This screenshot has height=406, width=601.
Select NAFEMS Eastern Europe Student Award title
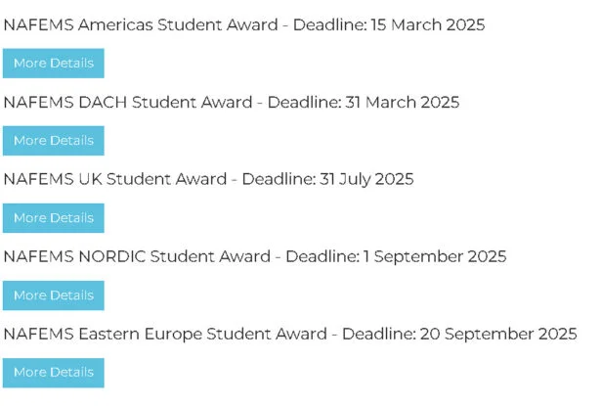[x=163, y=334]
